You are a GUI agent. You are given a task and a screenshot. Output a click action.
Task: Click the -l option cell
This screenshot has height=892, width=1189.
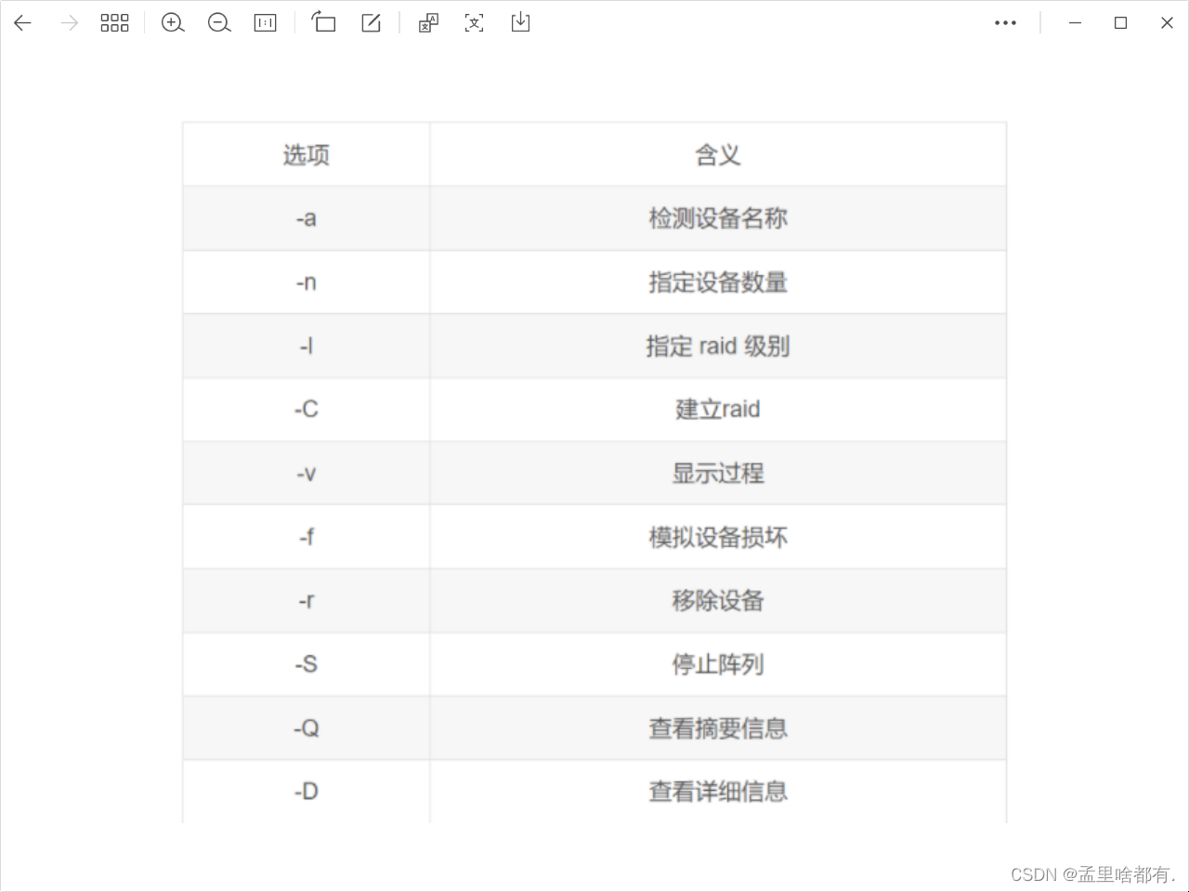pyautogui.click(x=307, y=346)
